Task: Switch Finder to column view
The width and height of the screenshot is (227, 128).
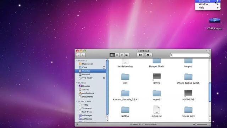Action: pyautogui.click(x=122, y=55)
